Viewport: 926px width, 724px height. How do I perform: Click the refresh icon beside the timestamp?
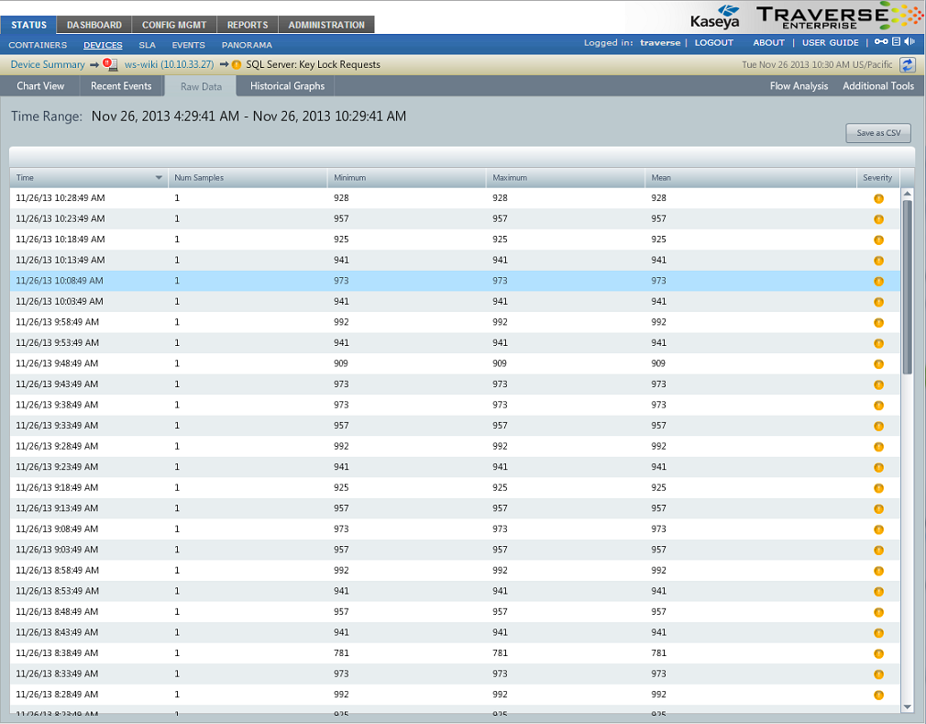coord(908,64)
